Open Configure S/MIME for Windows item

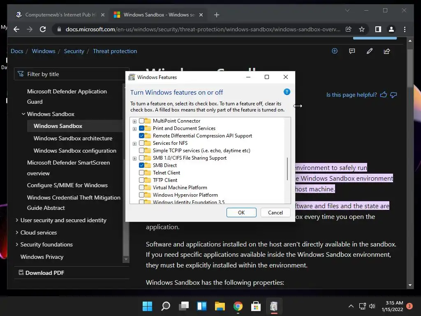[x=67, y=186]
